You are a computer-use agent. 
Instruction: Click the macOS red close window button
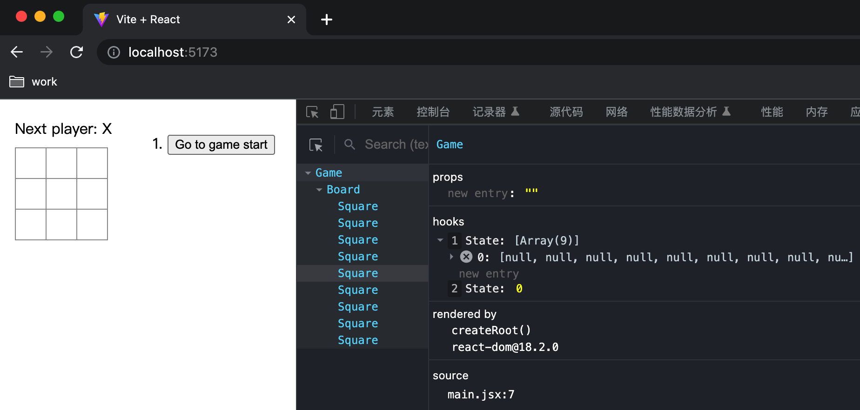[x=21, y=16]
